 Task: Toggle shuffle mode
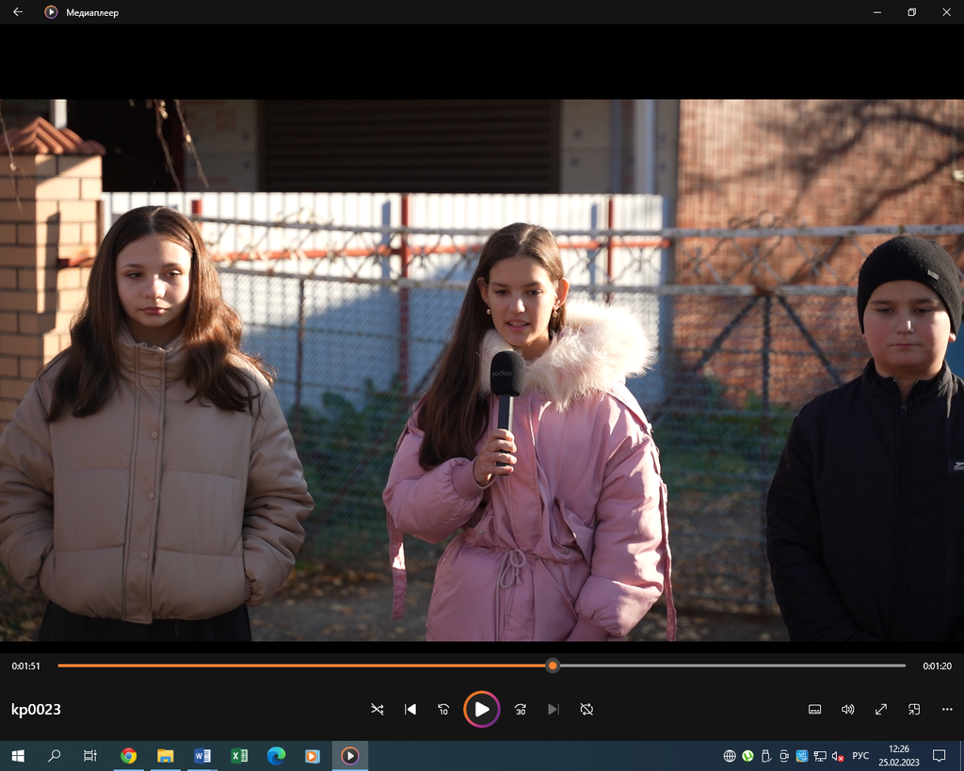(x=378, y=709)
